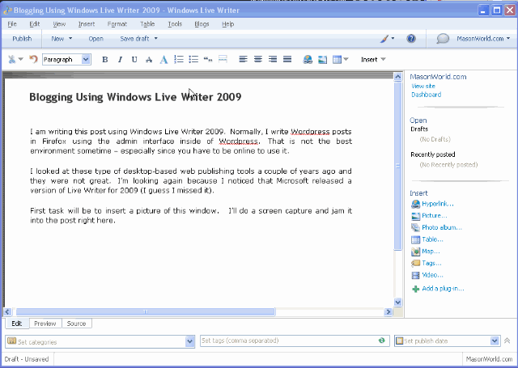Open the Save draft dropdown arrow

(156, 39)
